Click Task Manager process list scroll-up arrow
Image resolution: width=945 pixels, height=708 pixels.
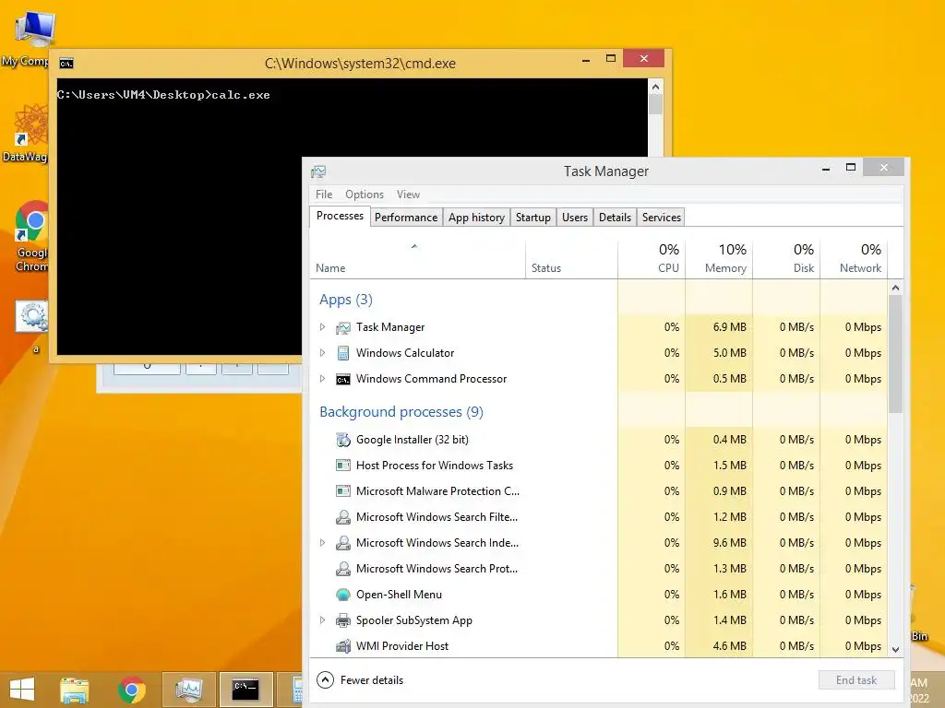click(x=895, y=288)
